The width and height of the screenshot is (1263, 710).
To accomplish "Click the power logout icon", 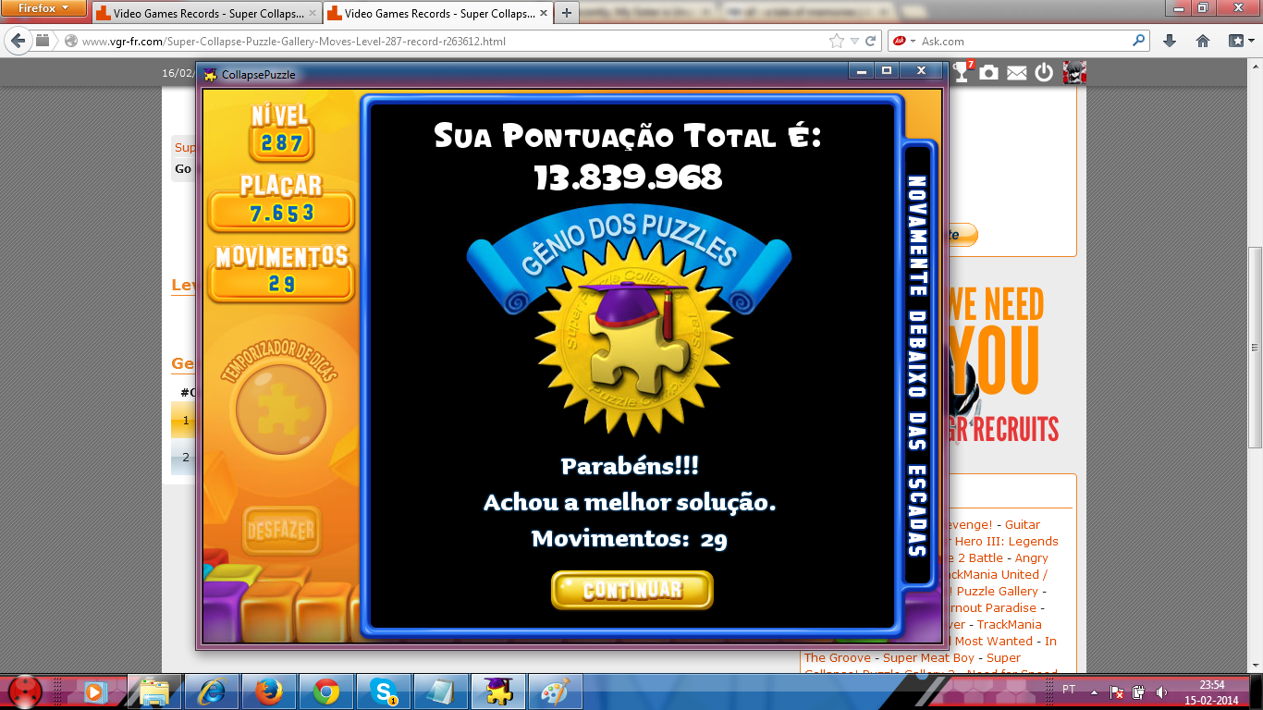I will tap(1044, 72).
